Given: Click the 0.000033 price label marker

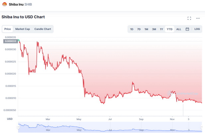Looking at the screenshot, I should click(x=11, y=41).
